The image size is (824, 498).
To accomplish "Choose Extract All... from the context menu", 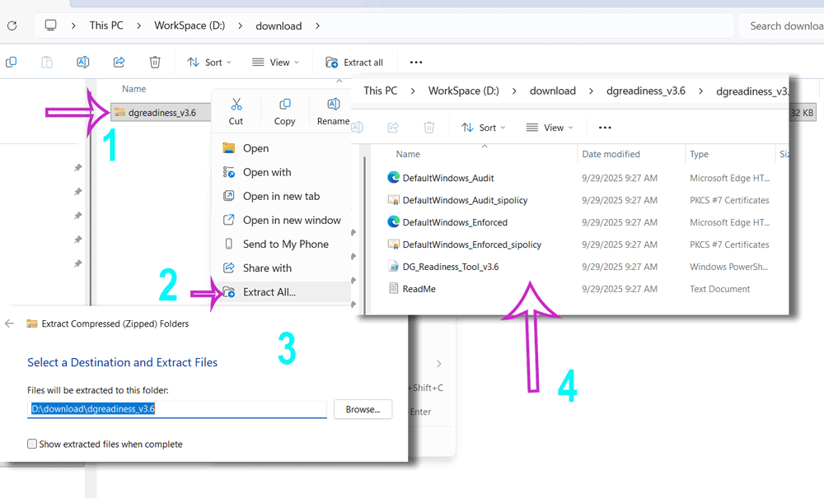I will [281, 292].
